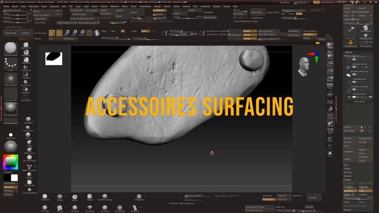Click the BPR render icon on right shelf

[x=330, y=46]
